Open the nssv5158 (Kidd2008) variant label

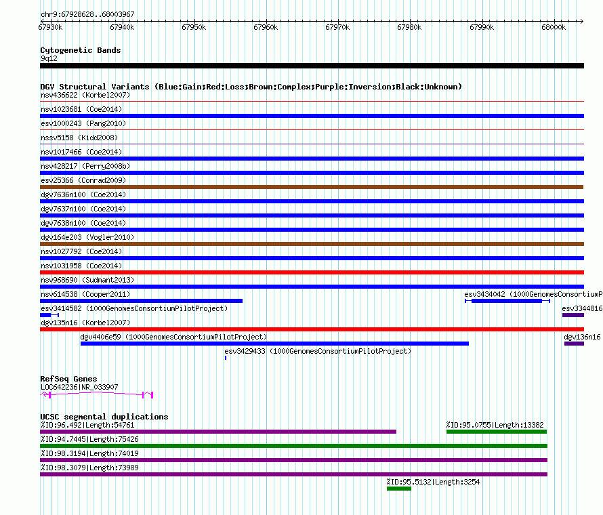(x=79, y=138)
